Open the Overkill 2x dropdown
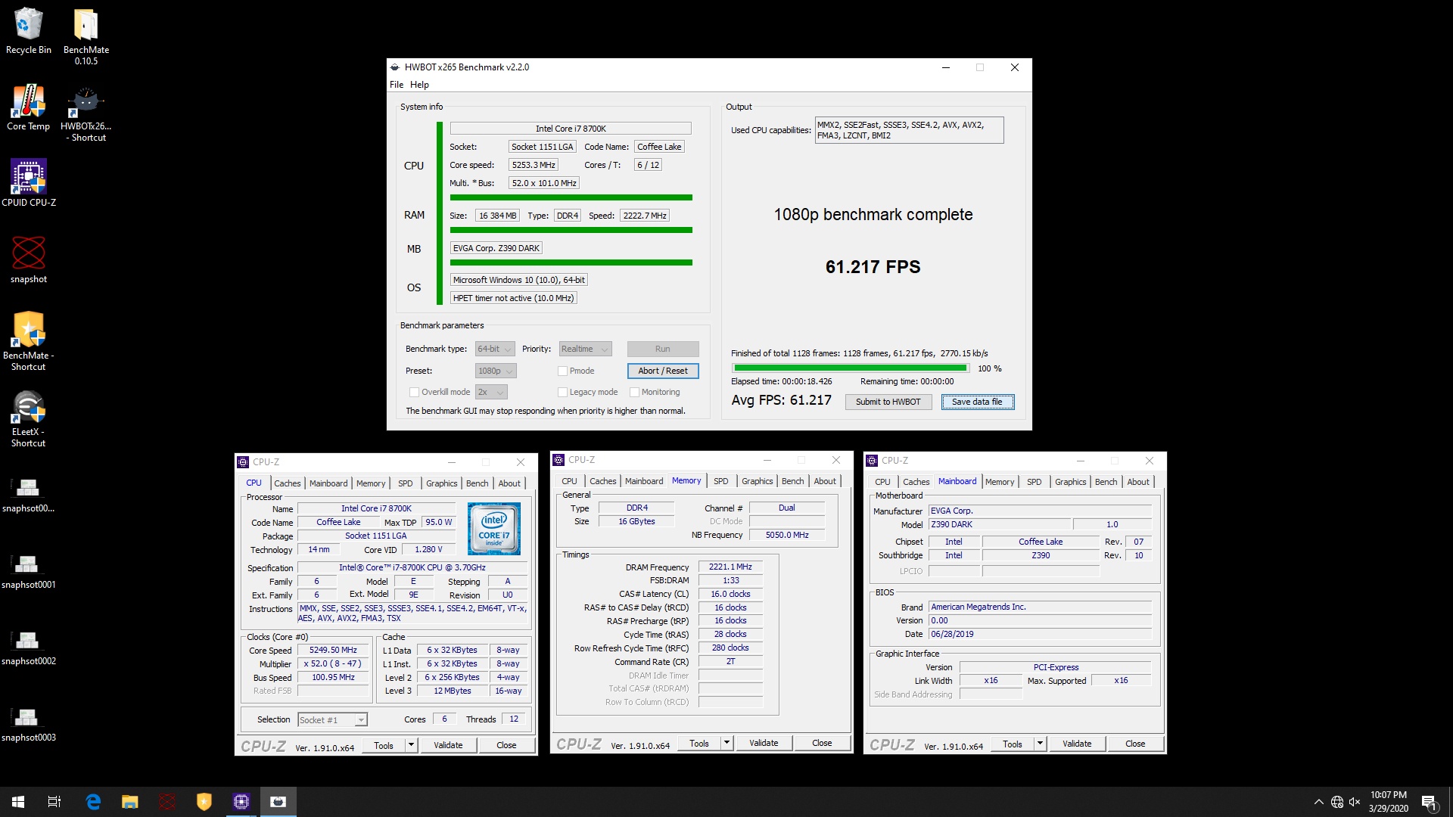Viewport: 1453px width, 817px height. click(491, 392)
